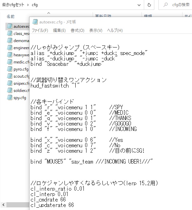Click the Notepad icon in autoexec.cfg title bar
This screenshot has width=192, height=210.
(x=35, y=22)
